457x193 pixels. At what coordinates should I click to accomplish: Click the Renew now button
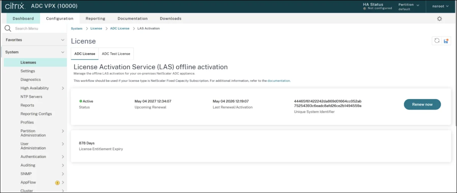point(422,104)
